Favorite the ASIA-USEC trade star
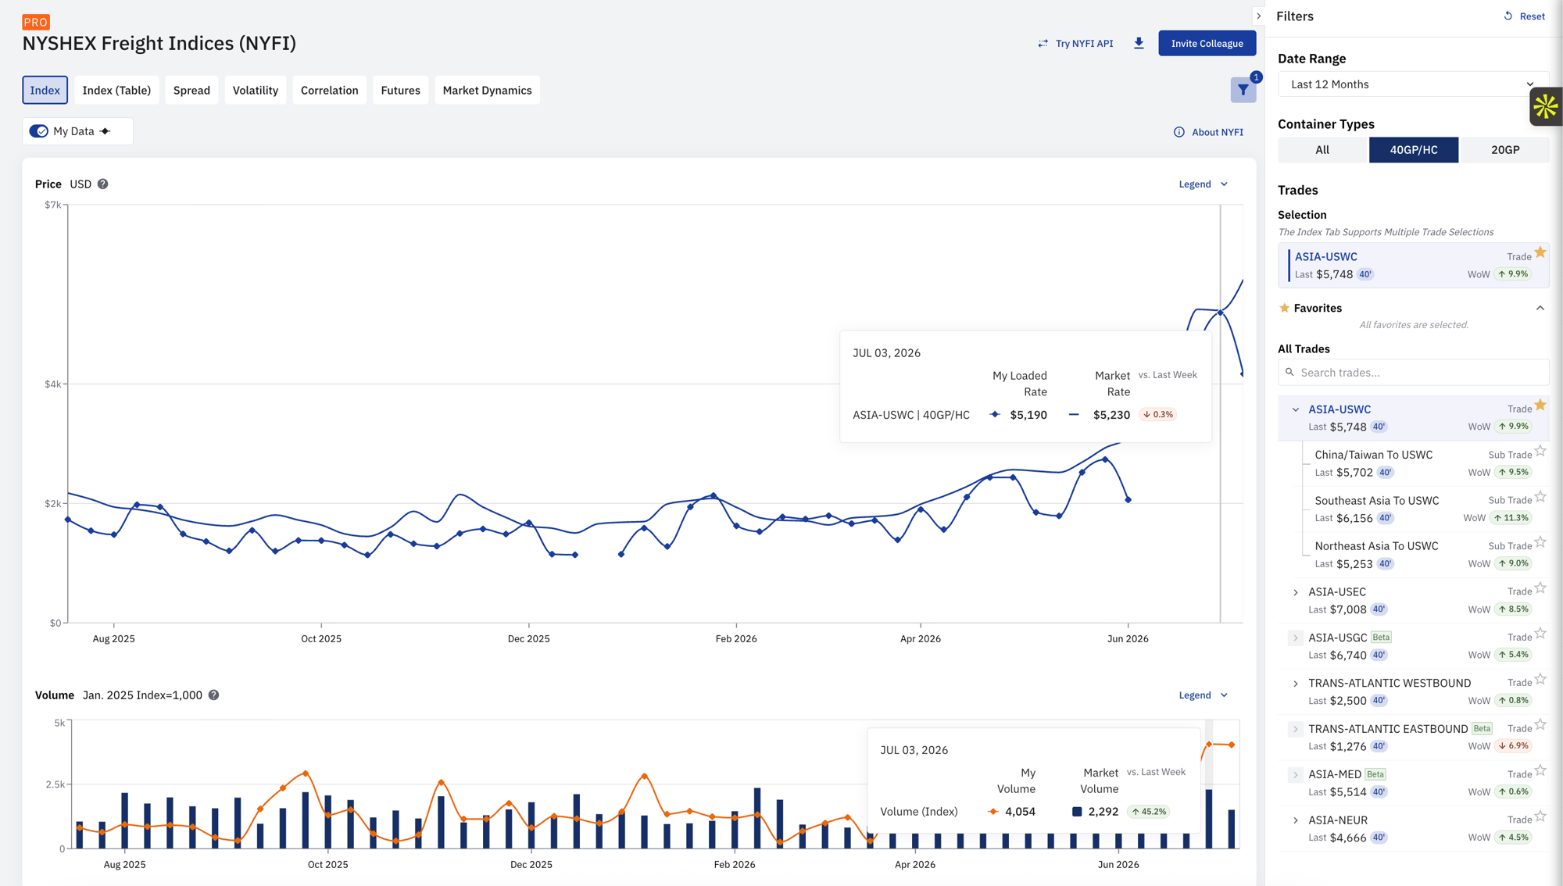 tap(1540, 588)
